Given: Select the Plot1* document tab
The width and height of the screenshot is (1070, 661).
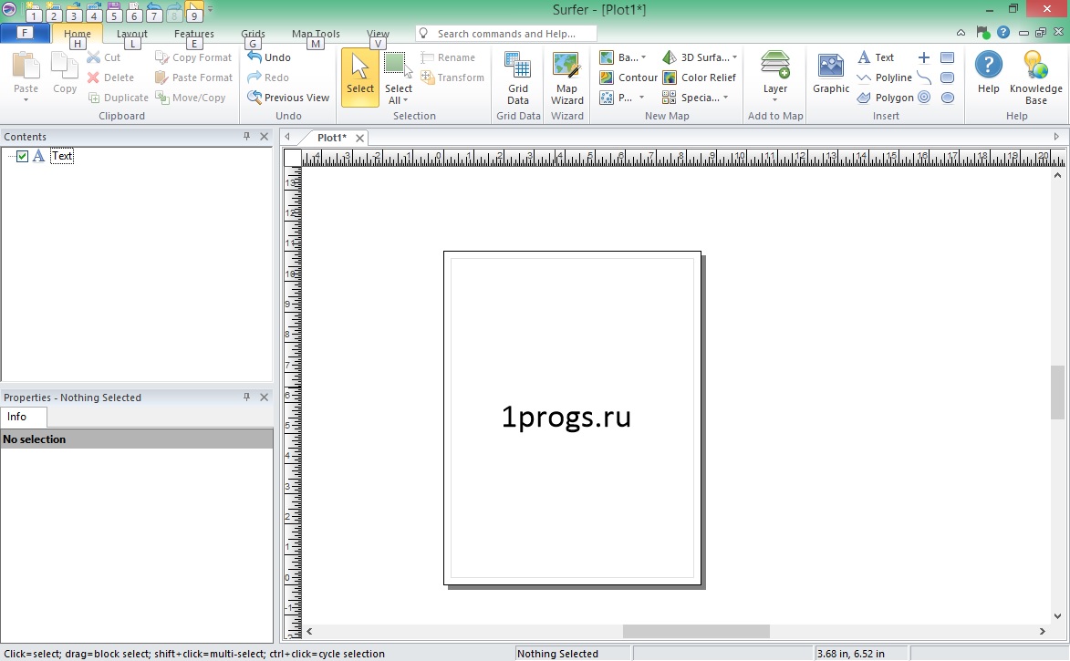Looking at the screenshot, I should pos(332,138).
